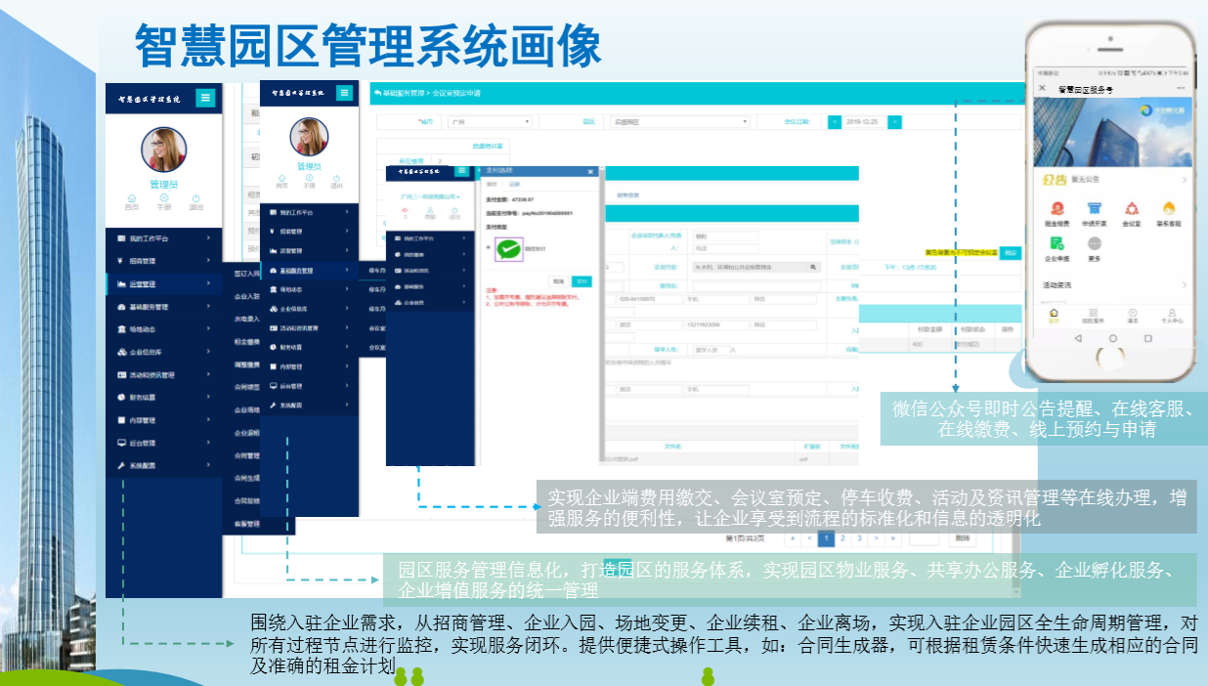Select the WeChat payment radio button
The image size is (1208, 686).
click(489, 249)
